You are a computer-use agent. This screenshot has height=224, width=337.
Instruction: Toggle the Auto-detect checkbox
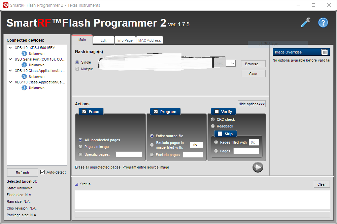42,172
